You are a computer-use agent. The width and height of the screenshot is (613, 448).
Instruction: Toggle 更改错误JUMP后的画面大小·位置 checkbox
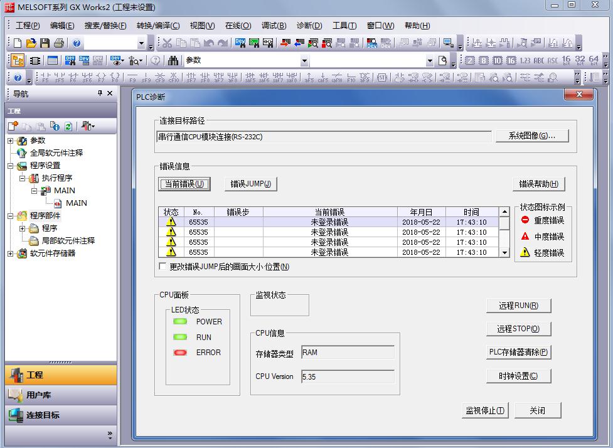pos(163,267)
